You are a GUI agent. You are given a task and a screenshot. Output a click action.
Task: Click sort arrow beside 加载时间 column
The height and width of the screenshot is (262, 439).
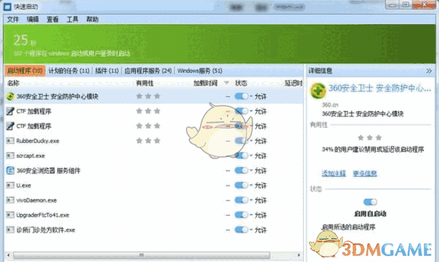(226, 83)
